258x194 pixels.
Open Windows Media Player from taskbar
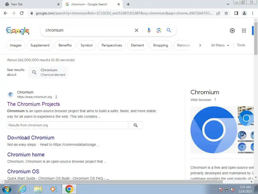click(x=53, y=189)
